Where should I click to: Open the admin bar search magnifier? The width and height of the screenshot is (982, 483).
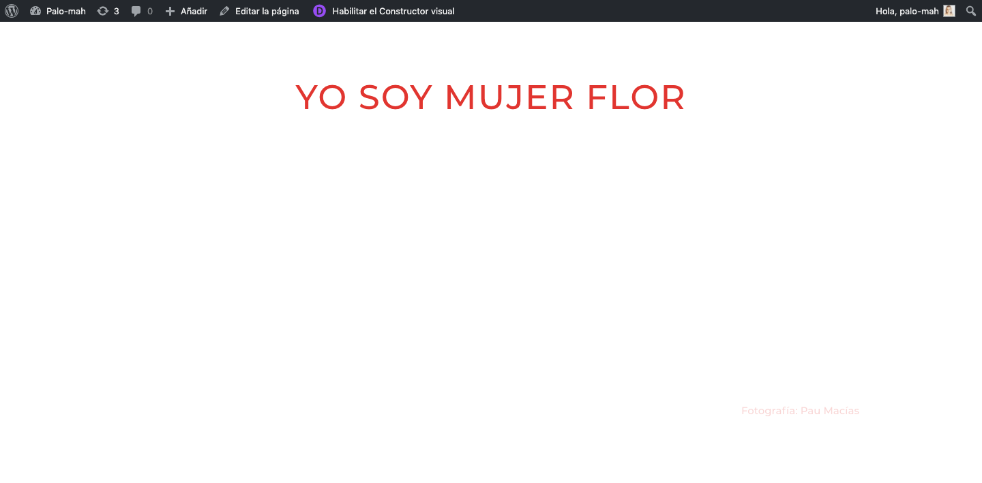[971, 11]
